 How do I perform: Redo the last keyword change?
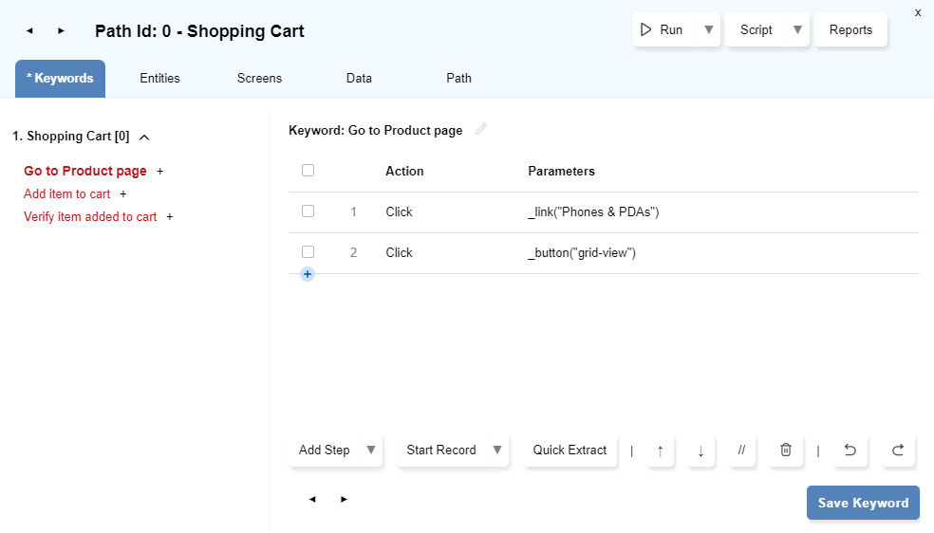898,450
